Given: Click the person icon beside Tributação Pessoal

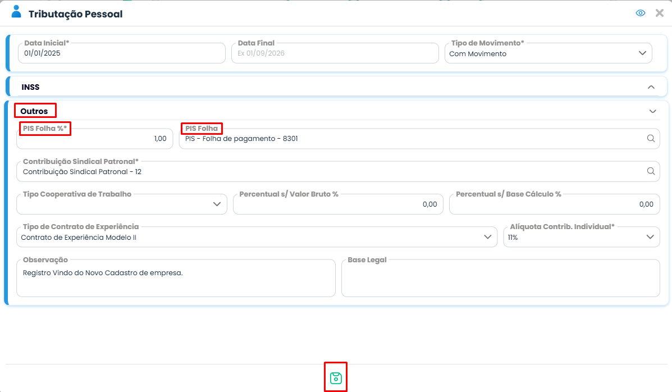Looking at the screenshot, I should point(16,12).
